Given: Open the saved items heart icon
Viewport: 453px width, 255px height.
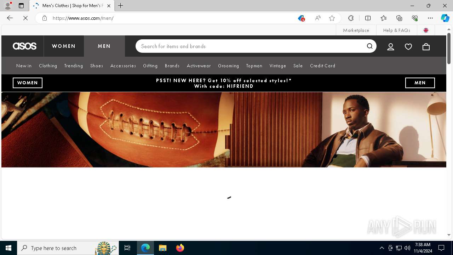Looking at the screenshot, I should (408, 46).
